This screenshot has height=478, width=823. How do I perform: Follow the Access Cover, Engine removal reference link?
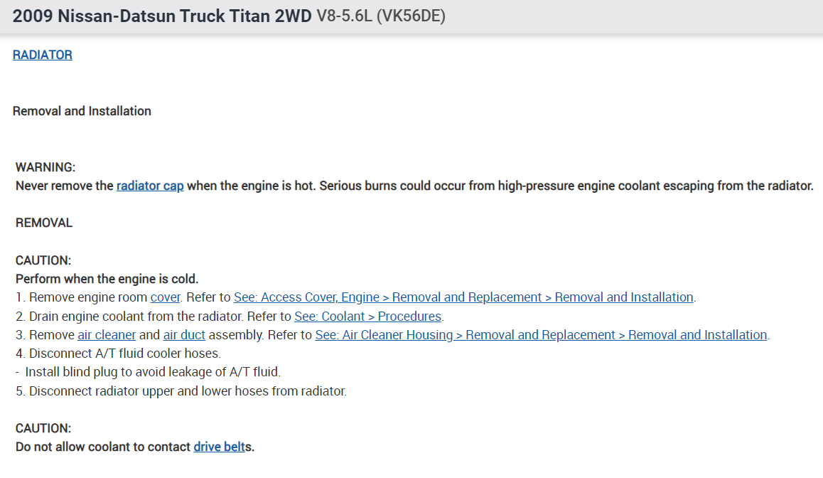coord(463,297)
